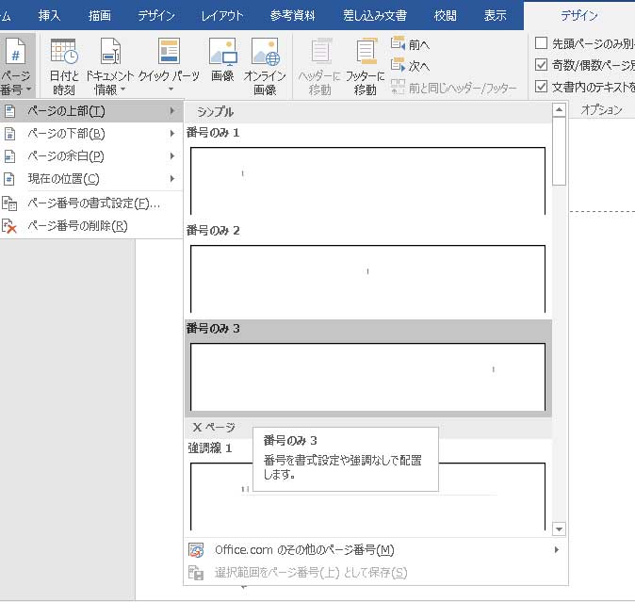Viewport: 635px width, 602px height.
Task: Select ページ番号の削除 to remove numbers
Action: (x=77, y=226)
